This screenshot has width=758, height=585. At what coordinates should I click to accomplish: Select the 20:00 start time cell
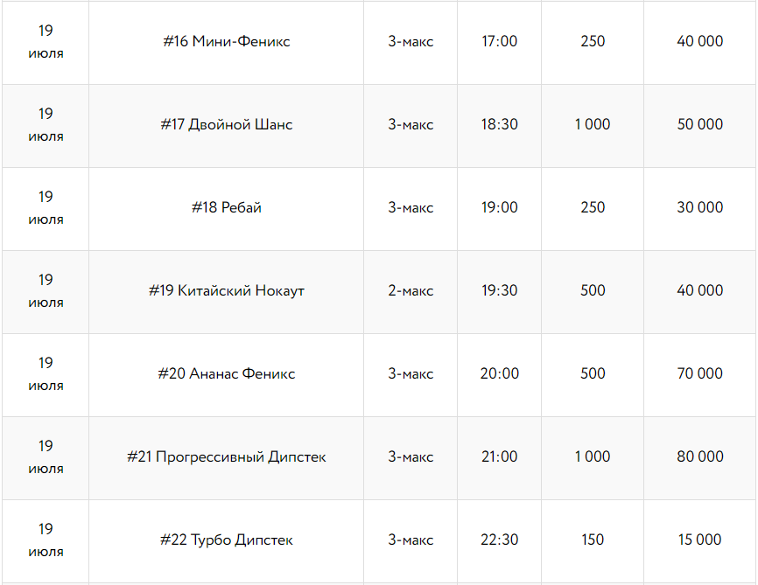pos(500,373)
